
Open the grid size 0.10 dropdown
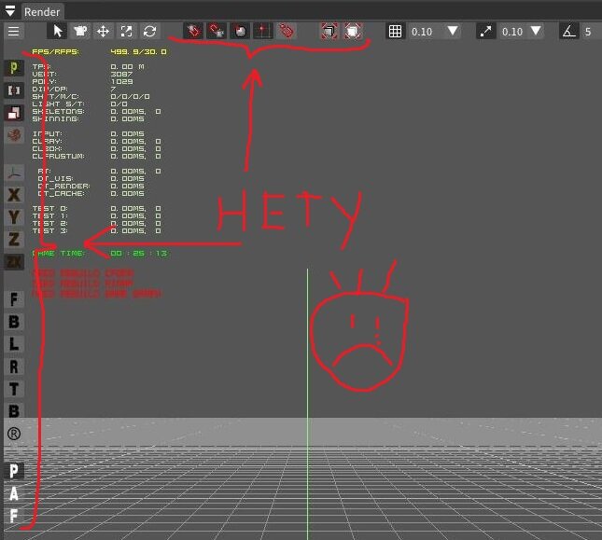pyautogui.click(x=453, y=31)
